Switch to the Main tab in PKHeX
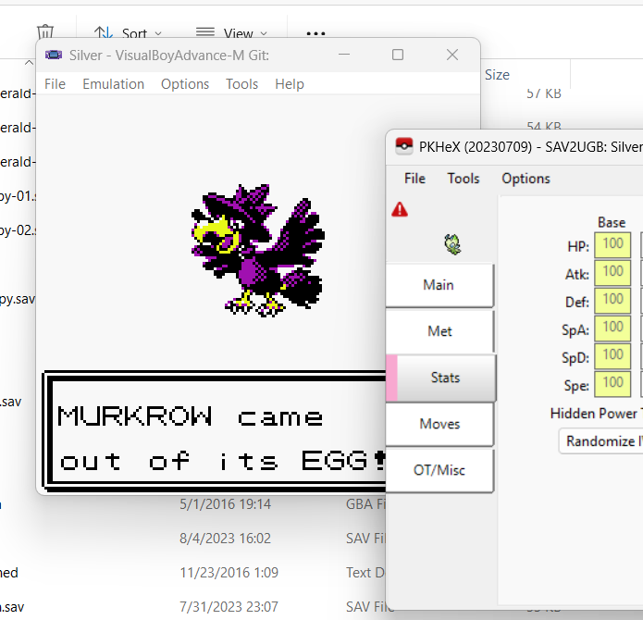Viewport: 643px width, 620px height. point(439,285)
